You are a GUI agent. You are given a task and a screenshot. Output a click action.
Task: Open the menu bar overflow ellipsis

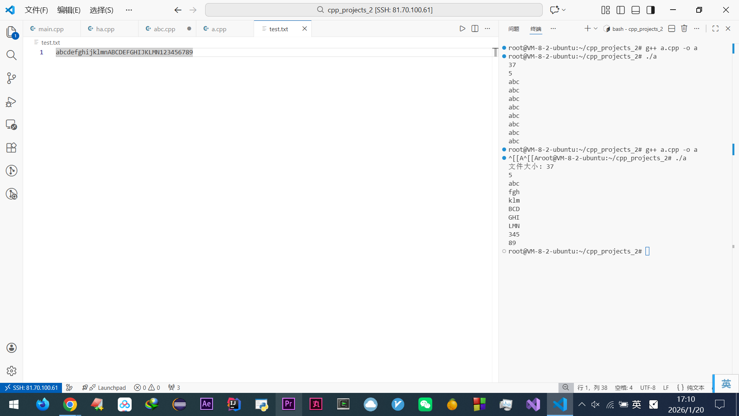[x=129, y=10]
